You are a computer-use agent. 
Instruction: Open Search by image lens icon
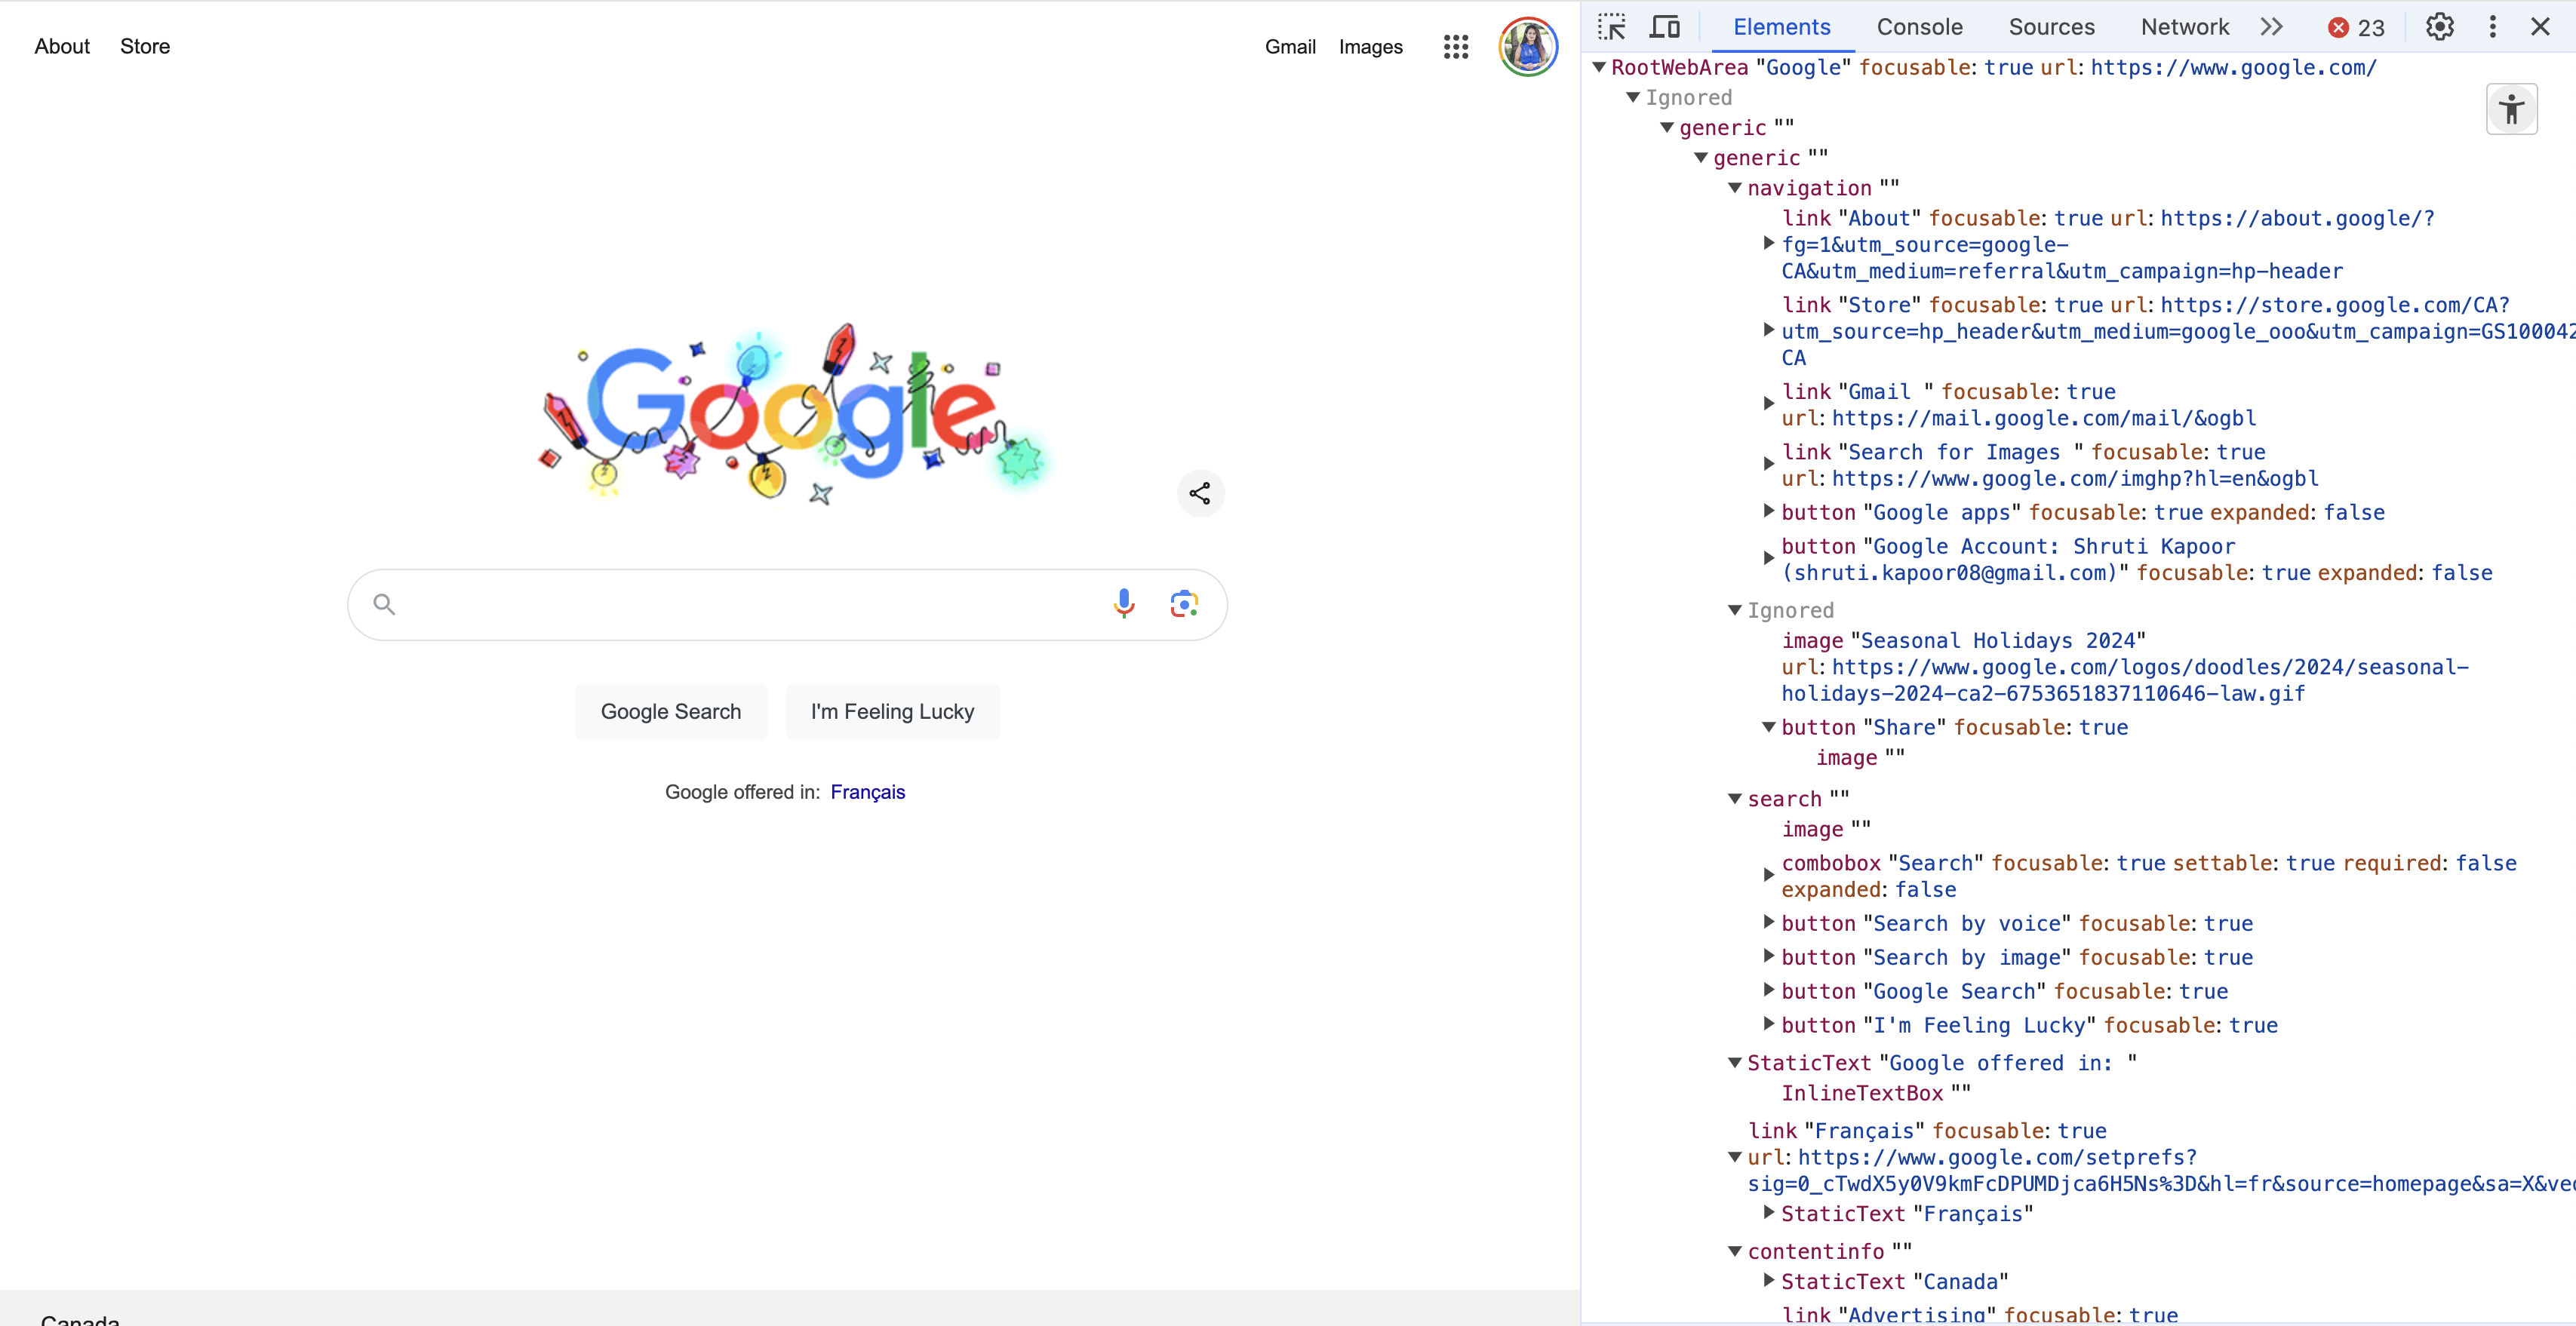pyautogui.click(x=1185, y=604)
